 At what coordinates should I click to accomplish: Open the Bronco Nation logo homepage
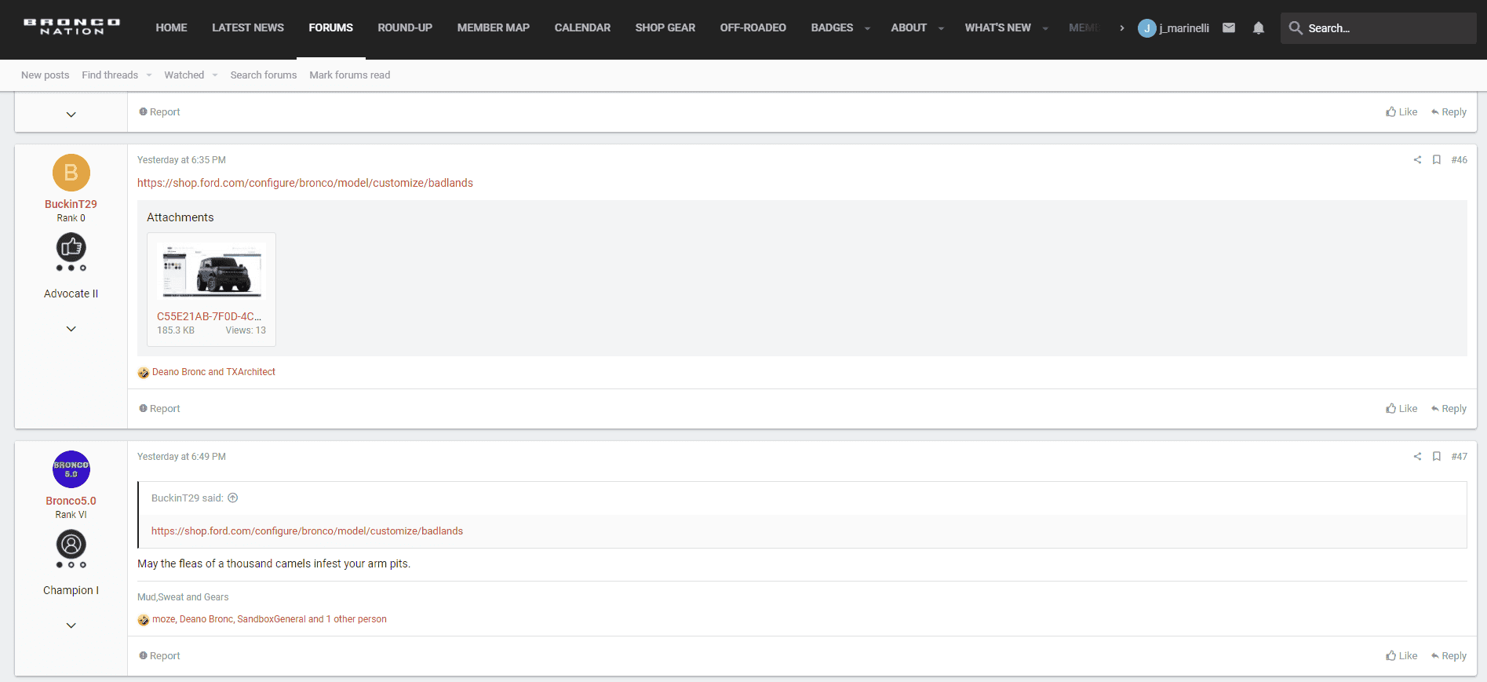pyautogui.click(x=71, y=27)
